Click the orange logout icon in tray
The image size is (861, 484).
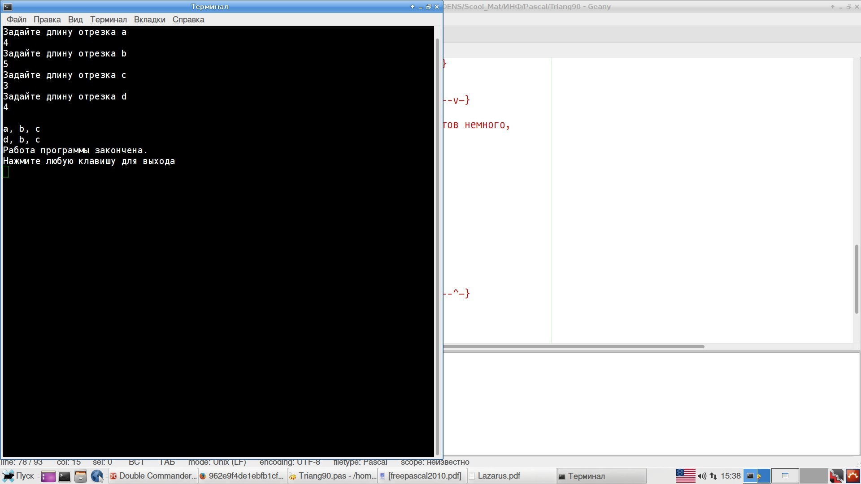point(853,476)
